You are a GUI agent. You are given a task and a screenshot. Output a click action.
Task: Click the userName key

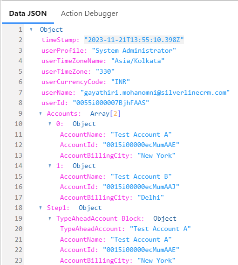59,92
